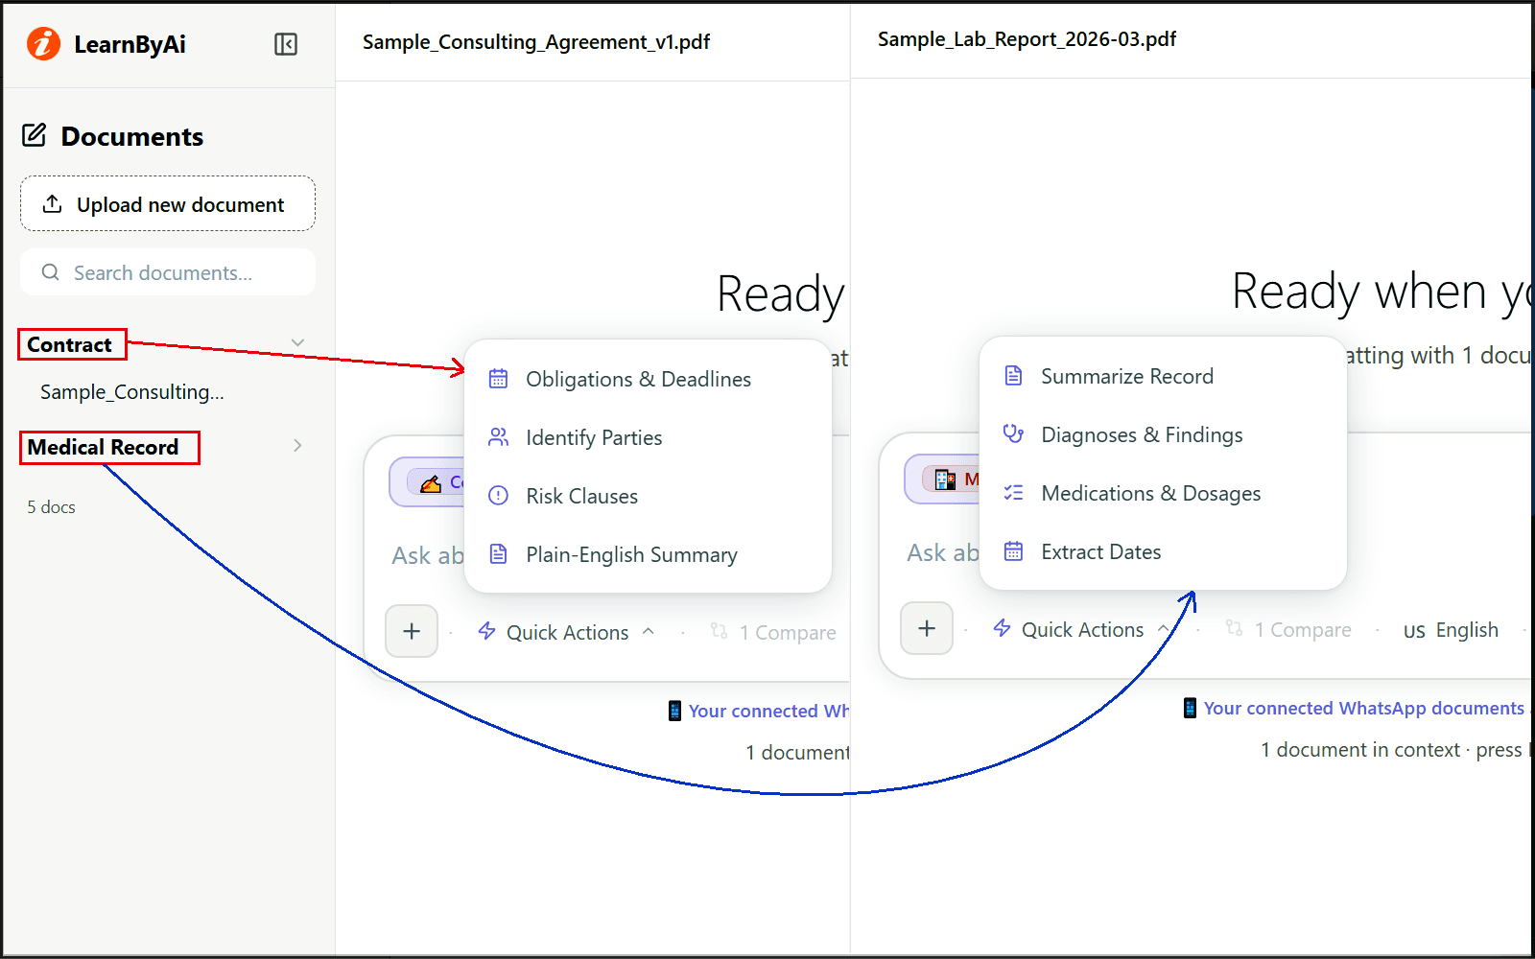The height and width of the screenshot is (959, 1535).
Task: Click the 5 docs count text
Action: pos(51,506)
